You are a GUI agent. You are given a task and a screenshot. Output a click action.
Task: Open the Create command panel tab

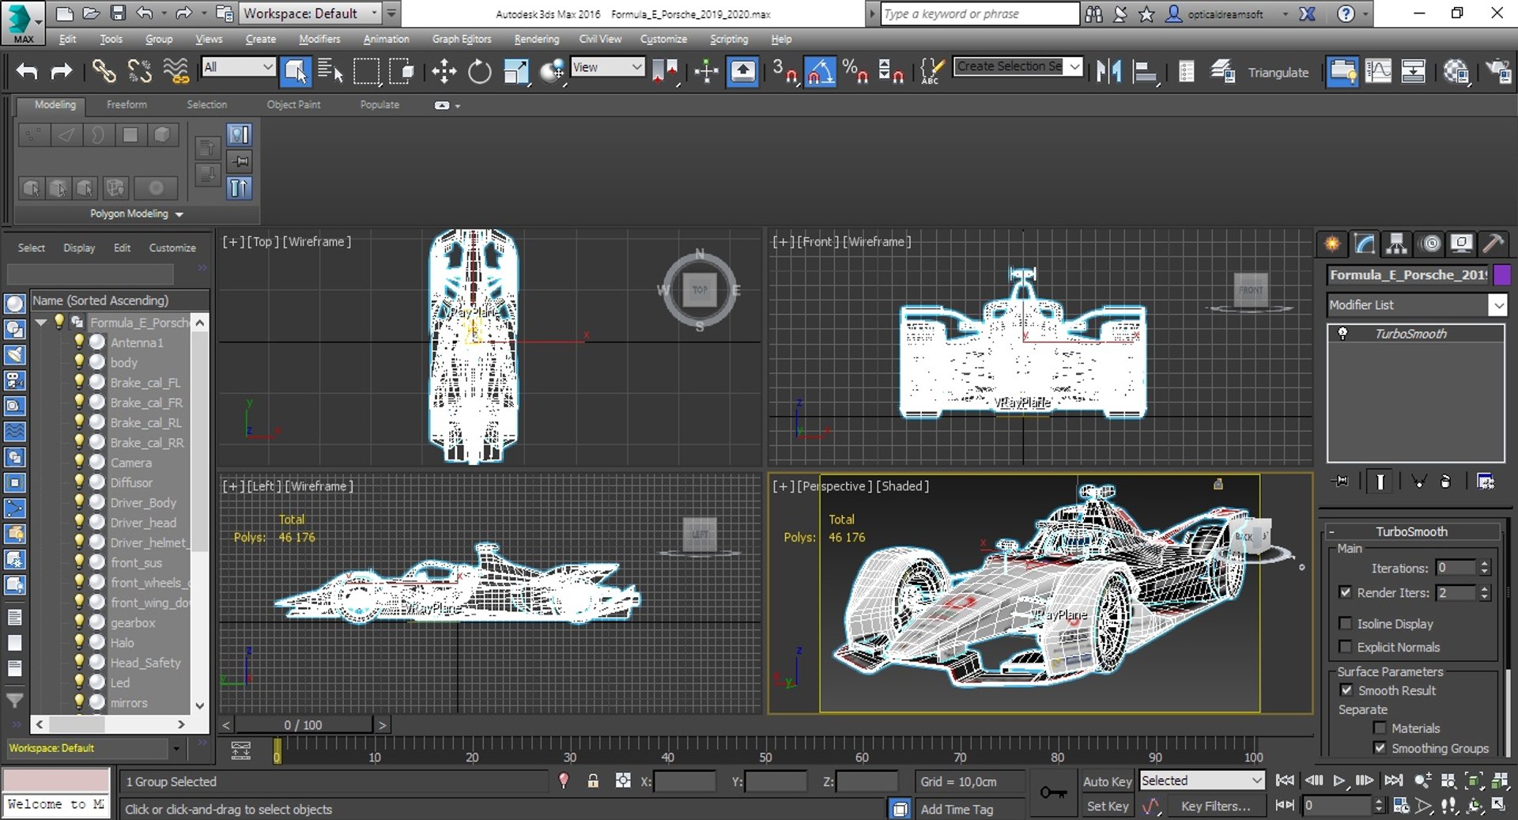click(x=1332, y=244)
